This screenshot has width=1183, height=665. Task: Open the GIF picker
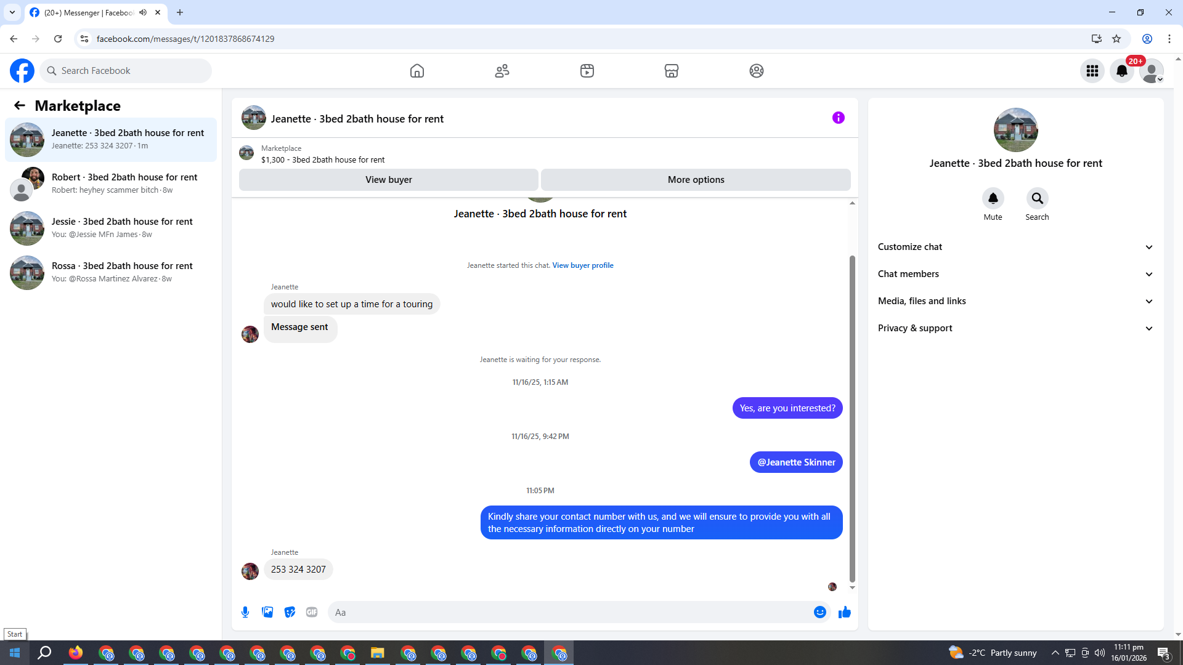(312, 612)
